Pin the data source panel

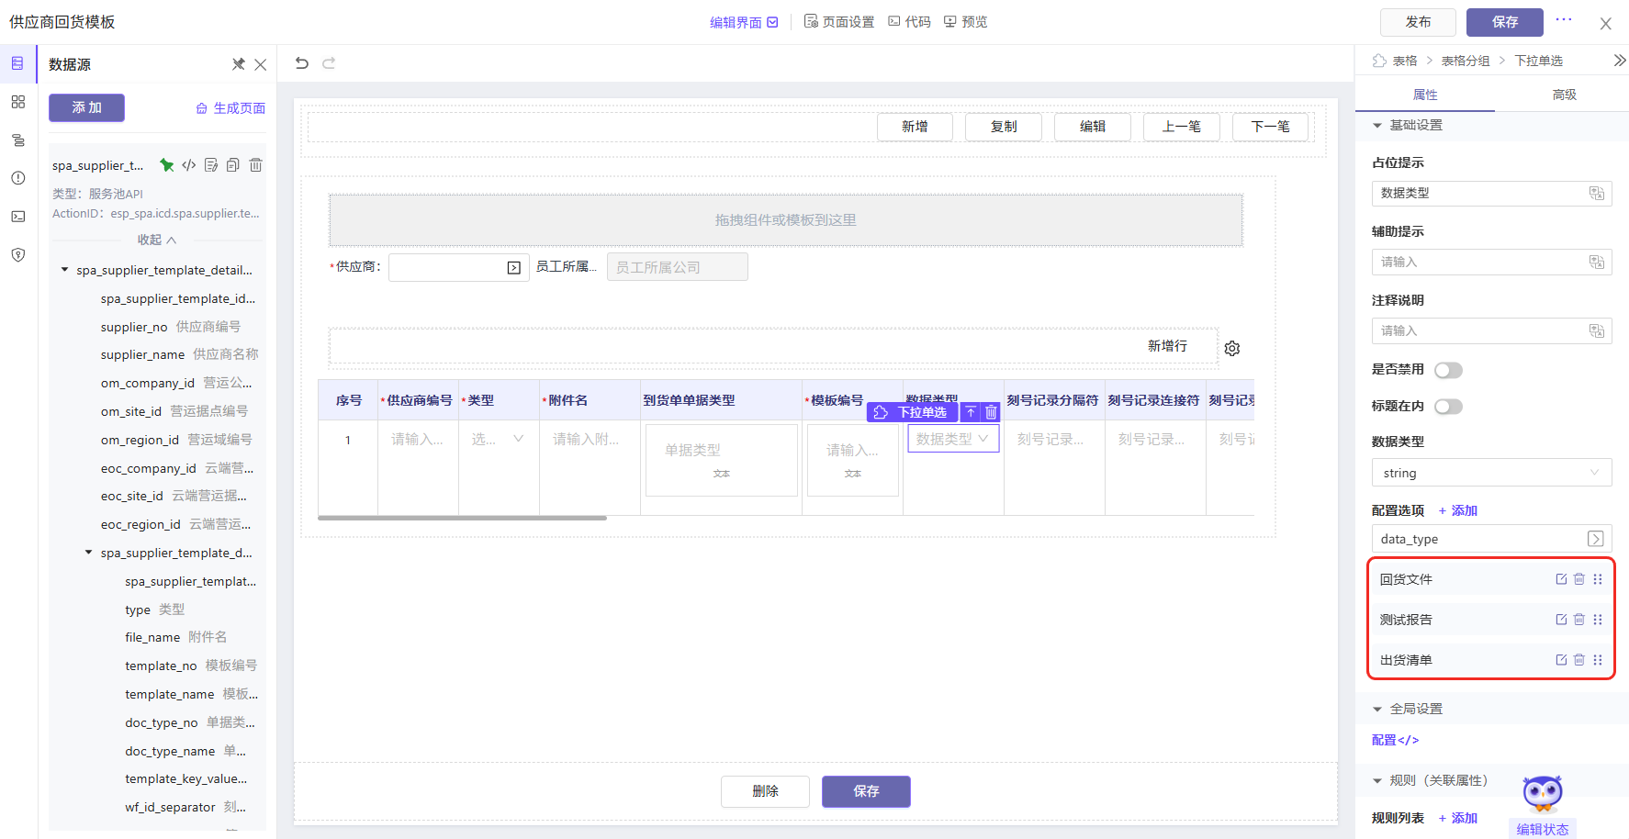coord(238,64)
